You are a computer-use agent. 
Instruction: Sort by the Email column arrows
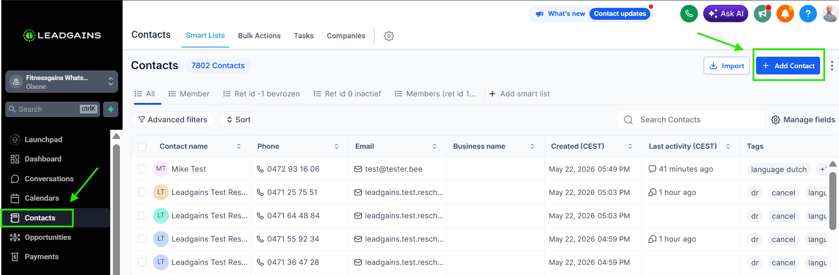tap(434, 147)
